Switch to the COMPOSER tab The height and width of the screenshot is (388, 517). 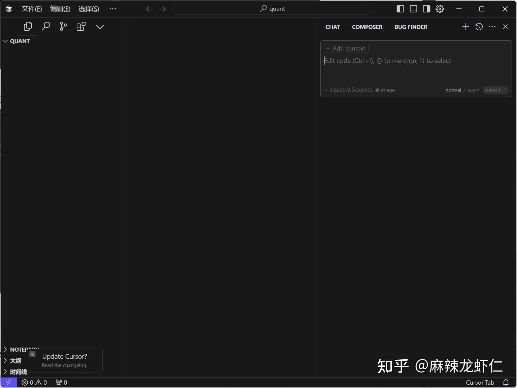(x=367, y=27)
